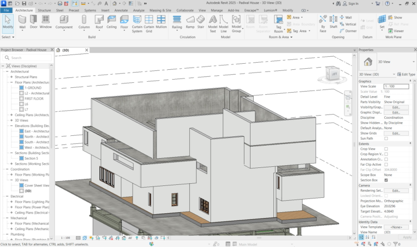
Task: Open the Model Group tool
Action: coord(236,24)
